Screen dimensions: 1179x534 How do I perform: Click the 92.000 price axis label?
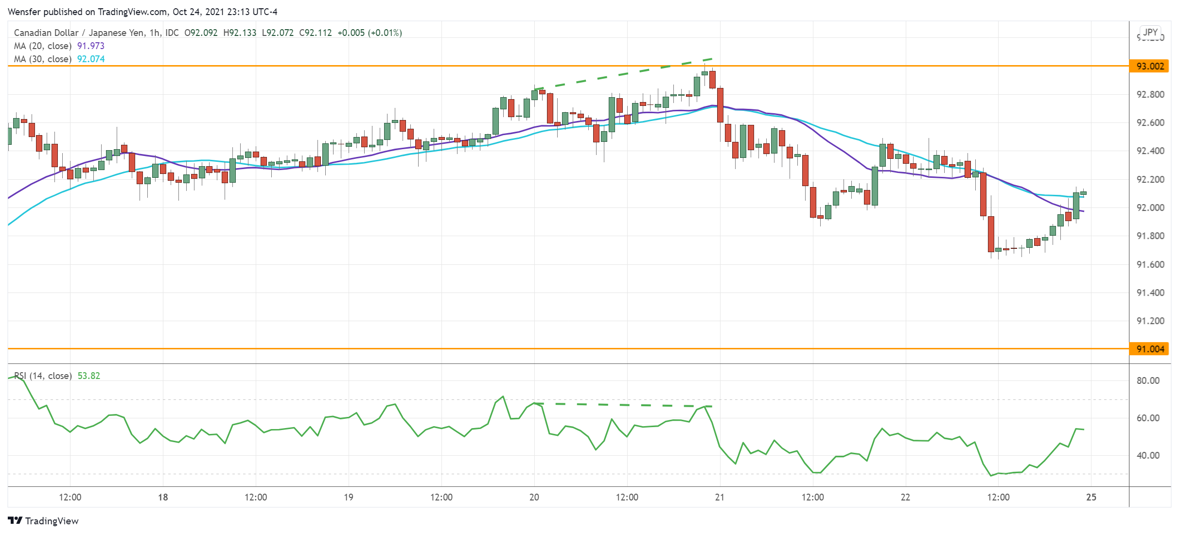pos(1150,207)
